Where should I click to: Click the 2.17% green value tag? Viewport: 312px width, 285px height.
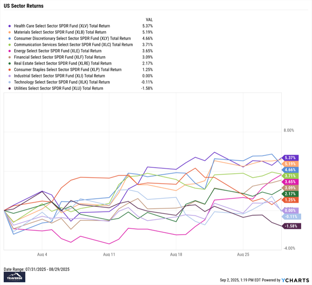point(291,194)
